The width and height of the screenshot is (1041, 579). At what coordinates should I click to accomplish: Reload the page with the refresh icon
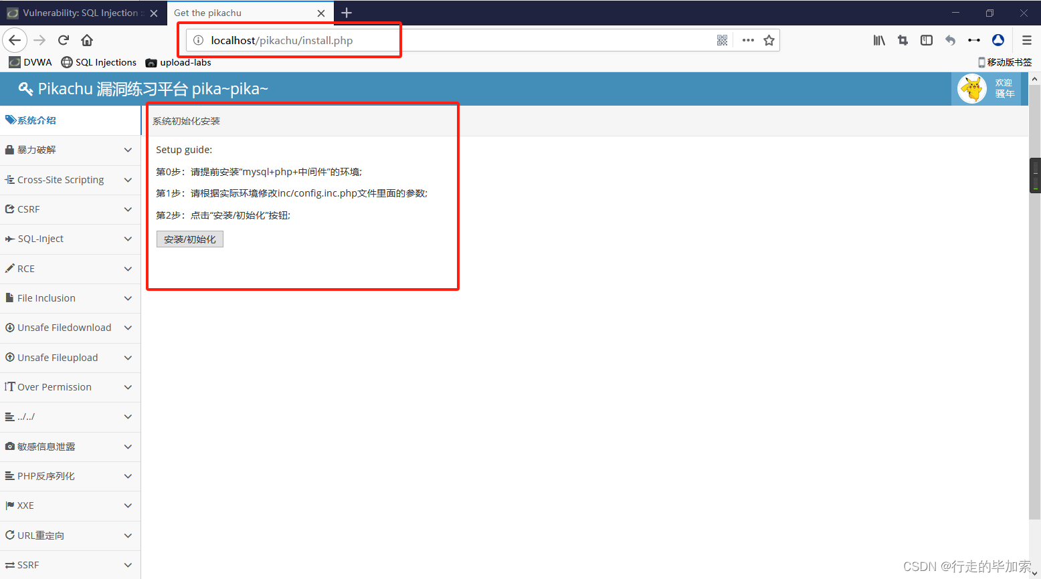(64, 40)
